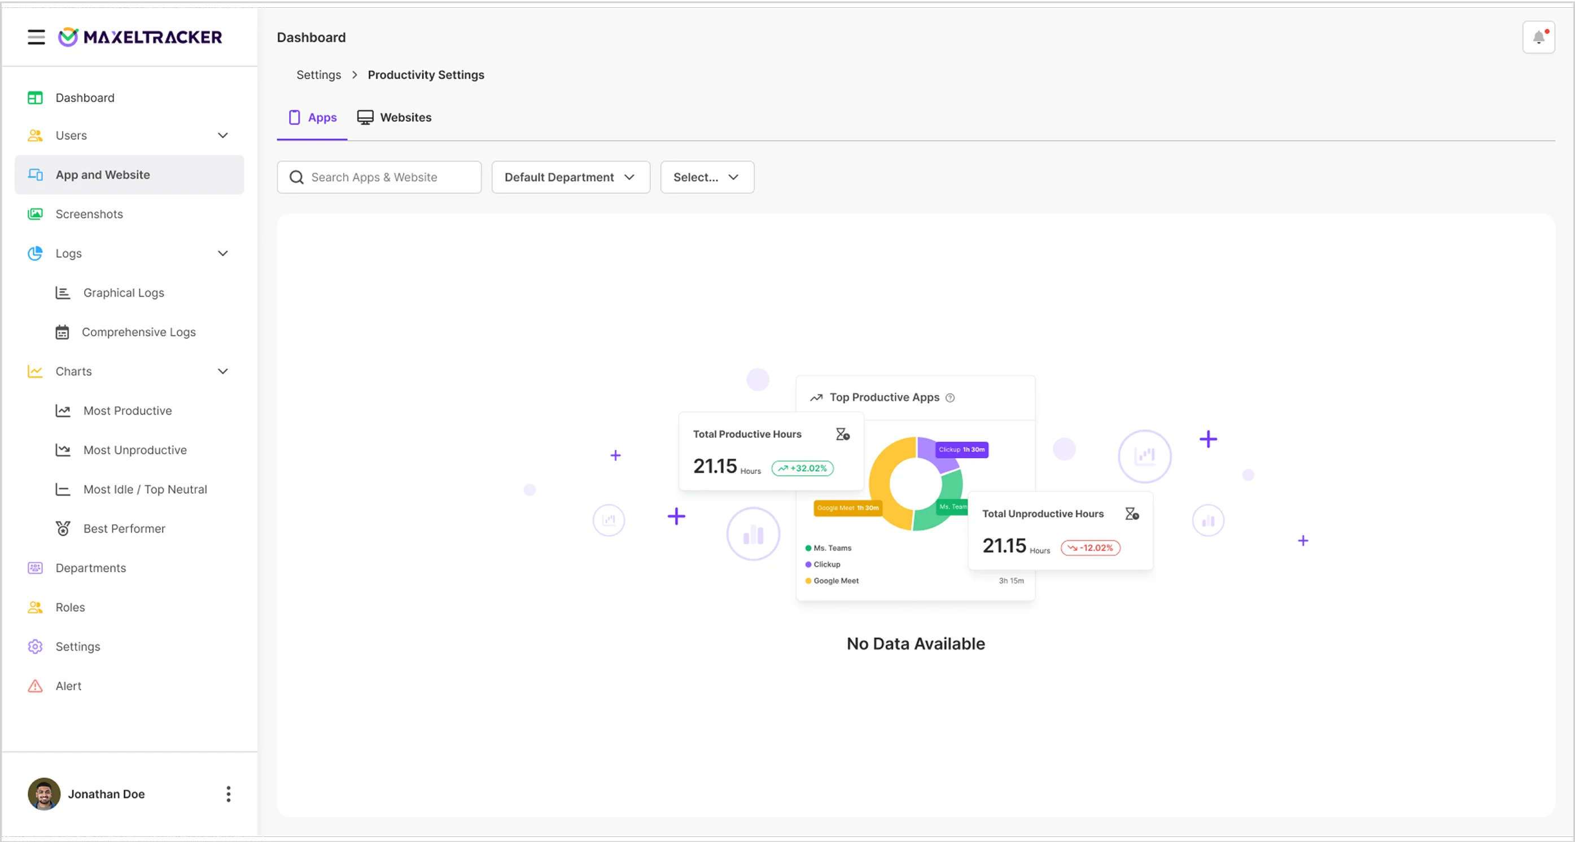Open the Default Department dropdown

pos(571,177)
